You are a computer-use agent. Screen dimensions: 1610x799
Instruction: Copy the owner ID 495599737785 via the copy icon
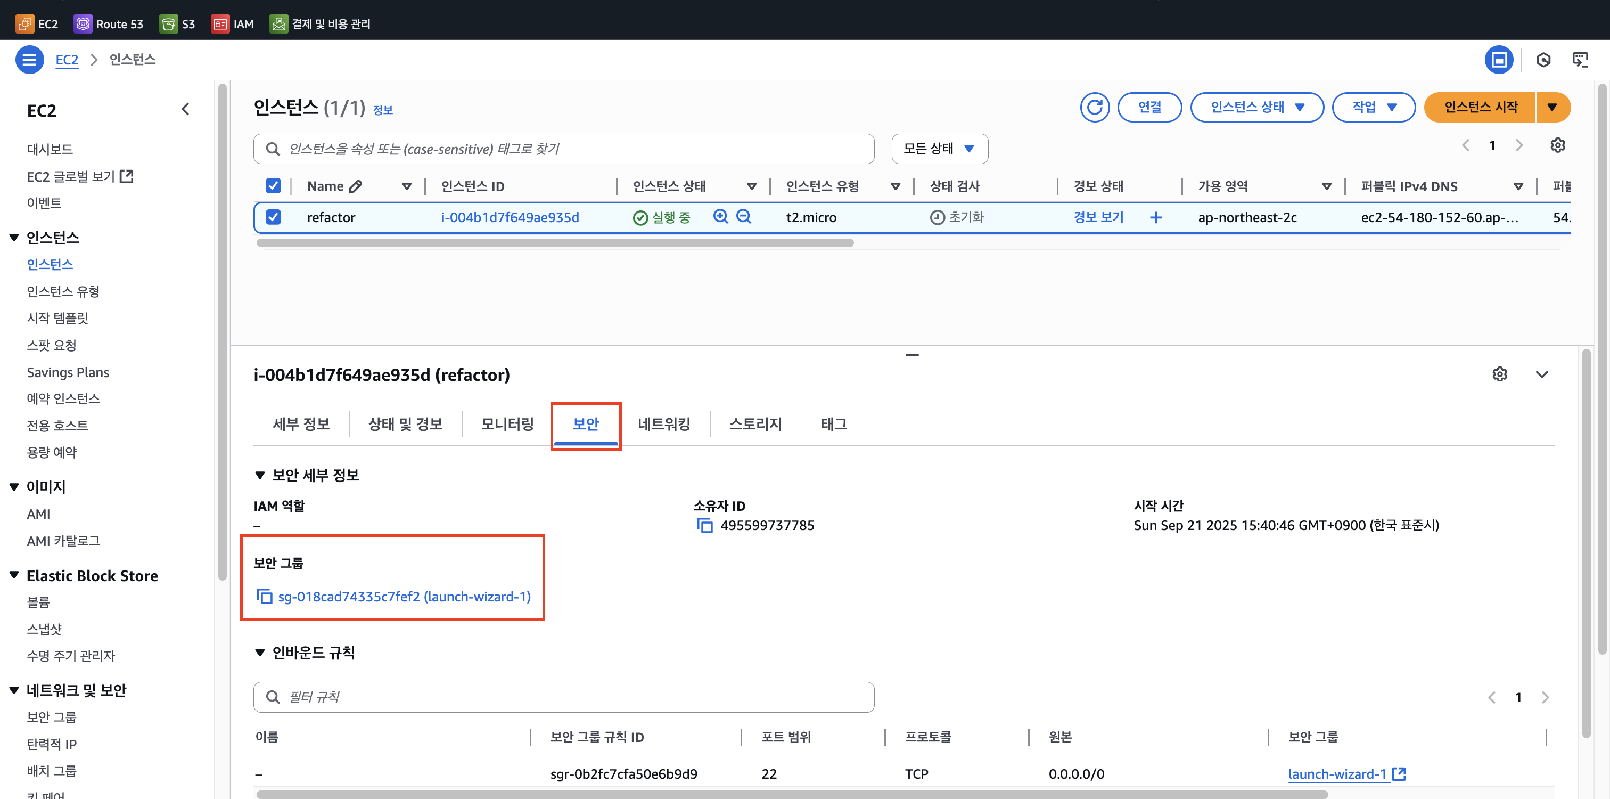point(704,525)
